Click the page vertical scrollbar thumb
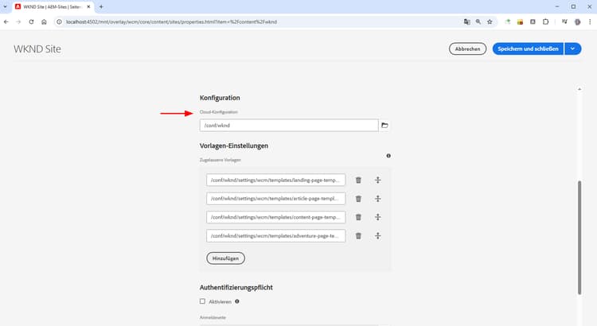Image resolution: width=597 pixels, height=326 pixels. pos(579,238)
